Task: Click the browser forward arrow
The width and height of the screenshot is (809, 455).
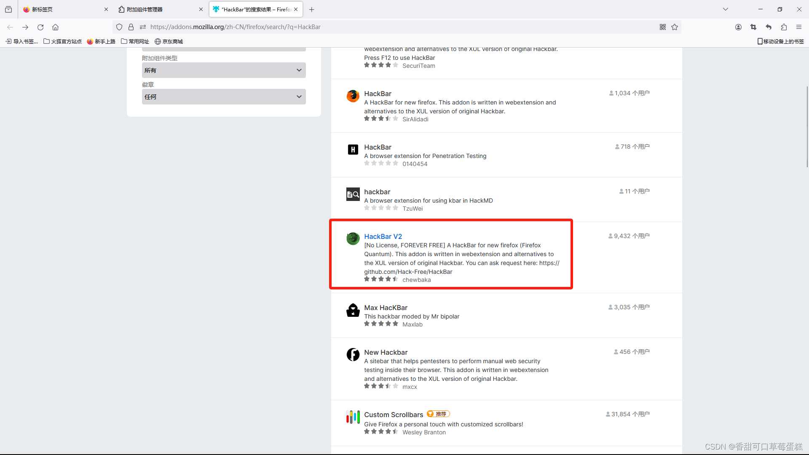Action: (x=25, y=27)
